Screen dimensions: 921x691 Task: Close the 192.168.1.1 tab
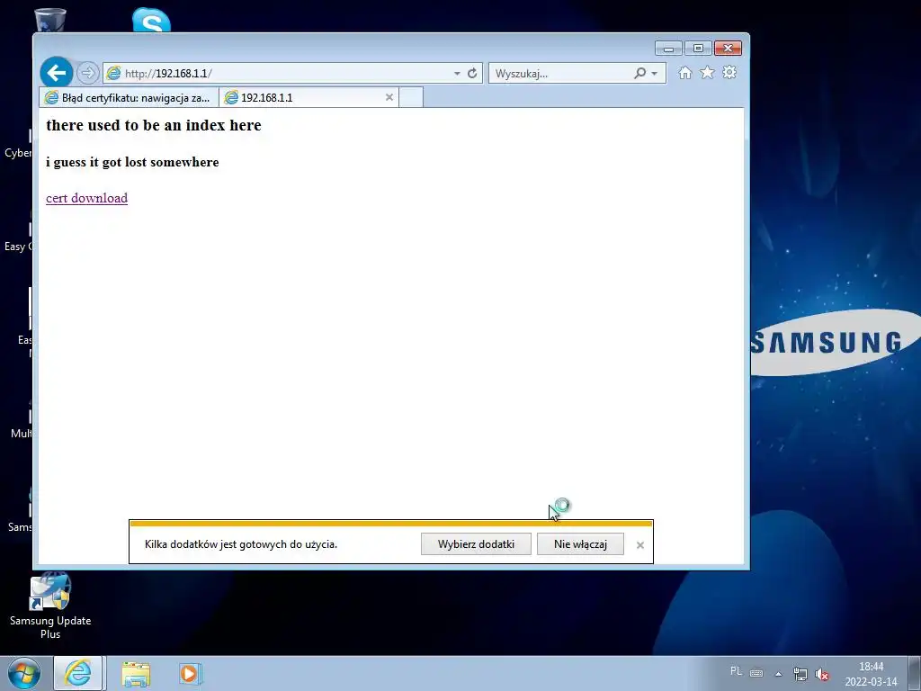tap(389, 97)
